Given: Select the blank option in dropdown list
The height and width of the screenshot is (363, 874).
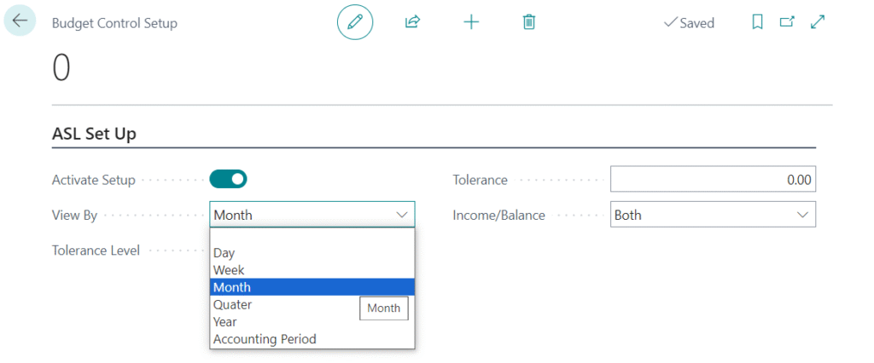Looking at the screenshot, I should click(312, 236).
